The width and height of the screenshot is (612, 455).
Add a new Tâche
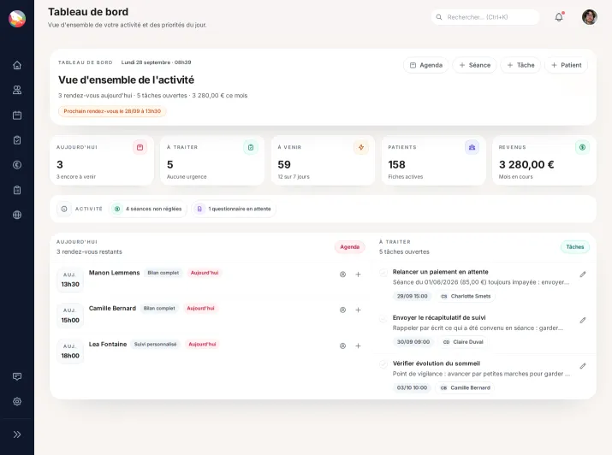coord(520,65)
